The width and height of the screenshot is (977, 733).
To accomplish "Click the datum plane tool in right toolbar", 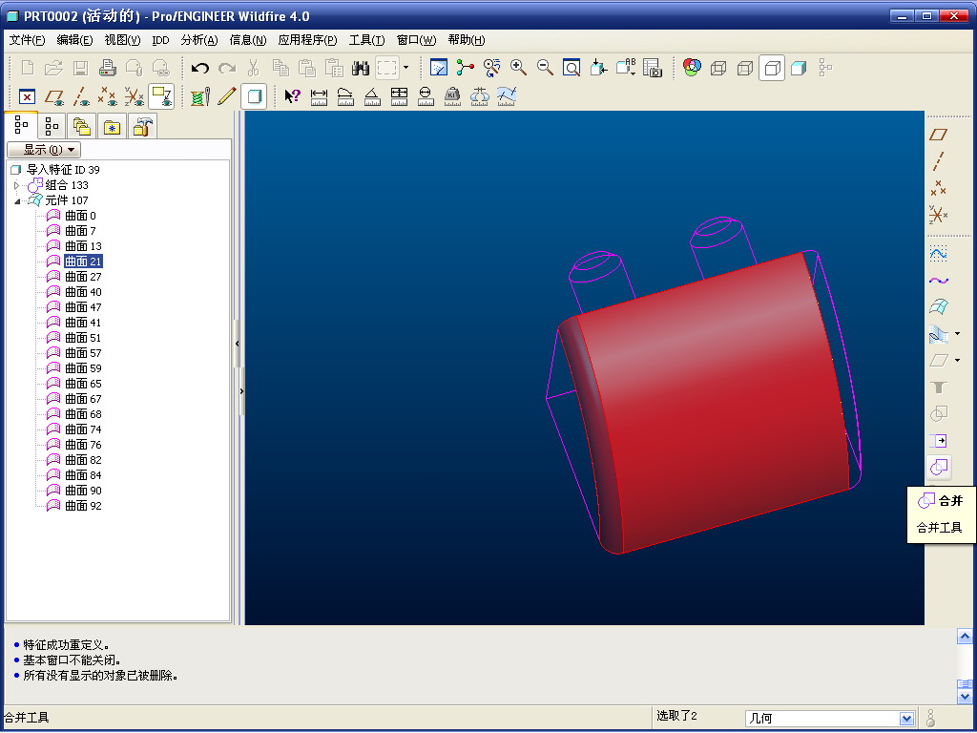I will (939, 135).
